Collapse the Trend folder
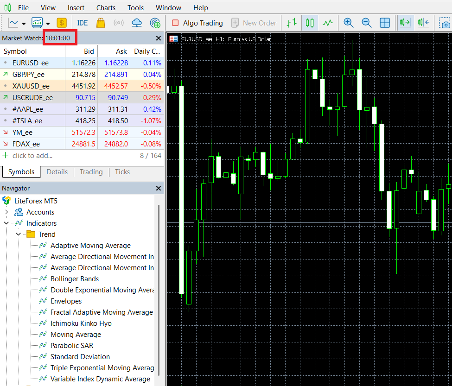The width and height of the screenshot is (452, 386). pyautogui.click(x=18, y=234)
